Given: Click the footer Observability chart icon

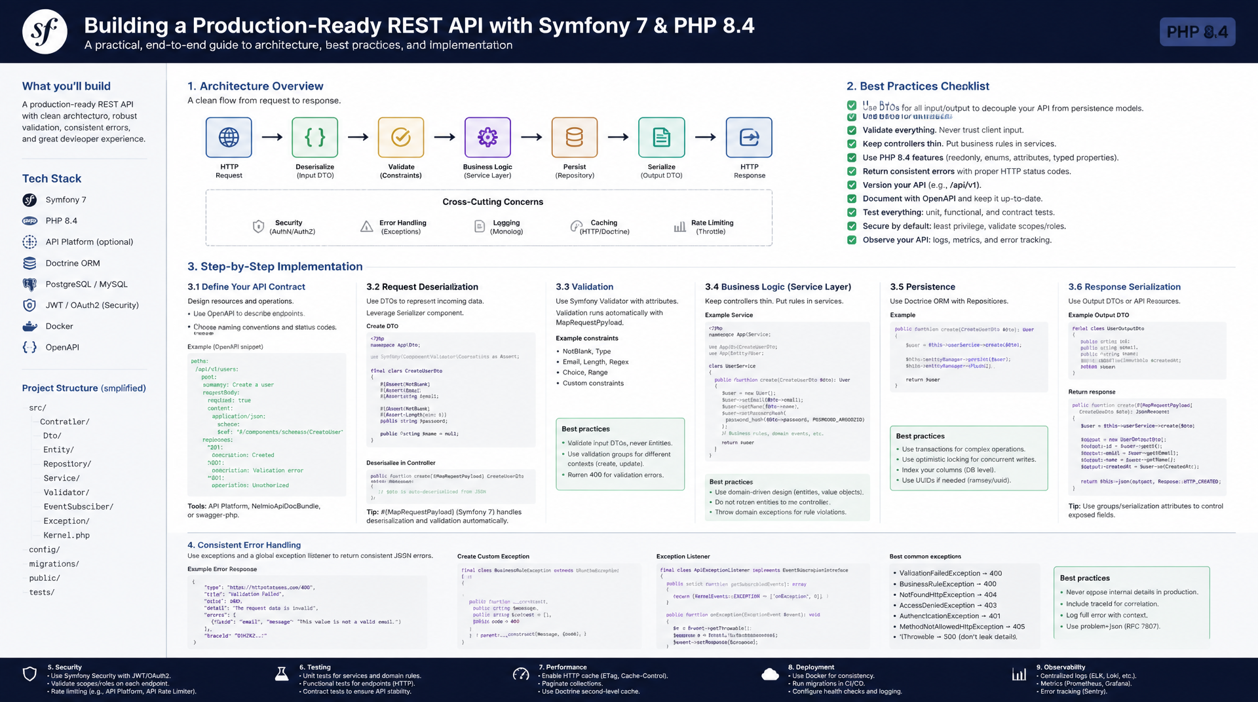Looking at the screenshot, I should tap(1020, 674).
